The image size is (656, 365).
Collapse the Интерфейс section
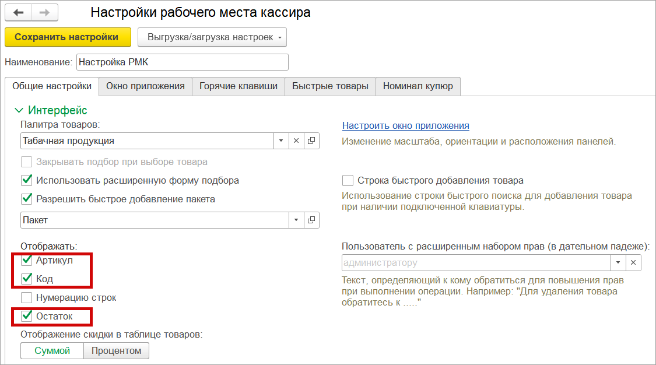19,110
